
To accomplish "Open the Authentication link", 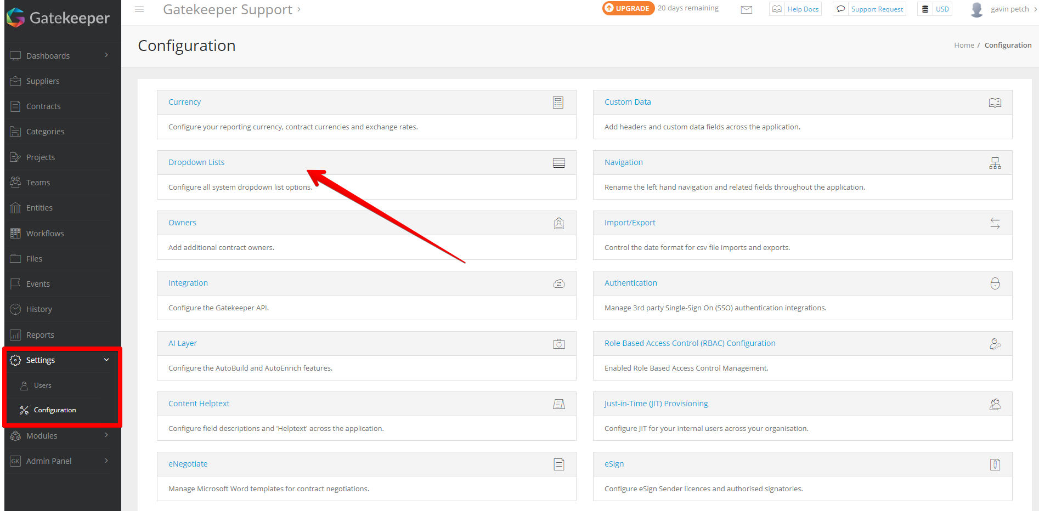I will tap(631, 283).
